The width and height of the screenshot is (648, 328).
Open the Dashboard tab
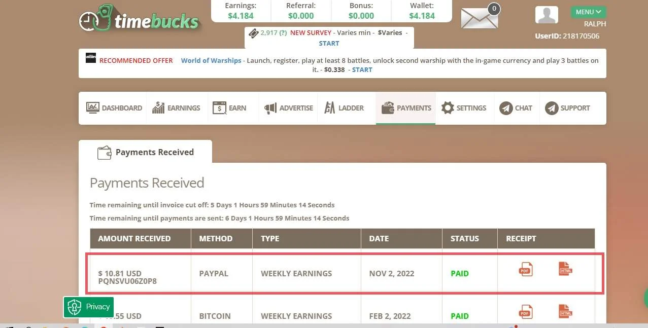pyautogui.click(x=114, y=108)
